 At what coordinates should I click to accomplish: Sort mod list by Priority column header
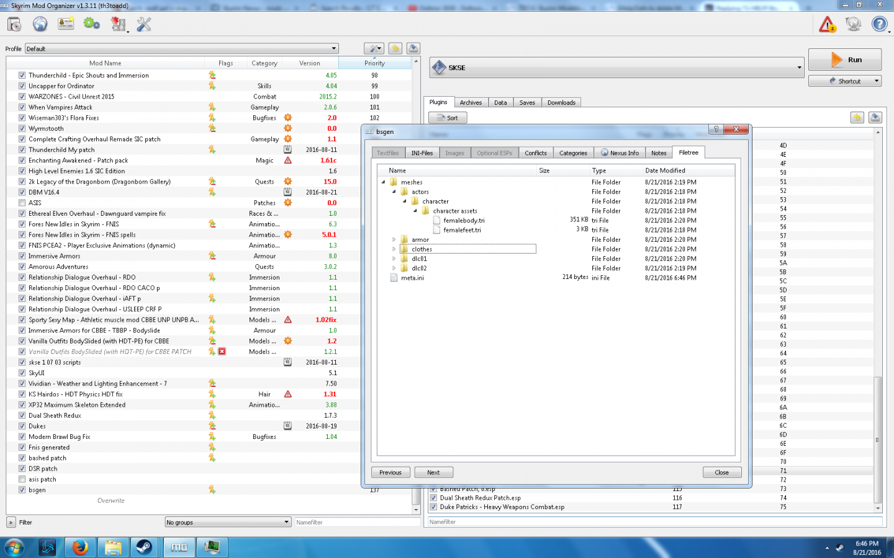point(374,63)
